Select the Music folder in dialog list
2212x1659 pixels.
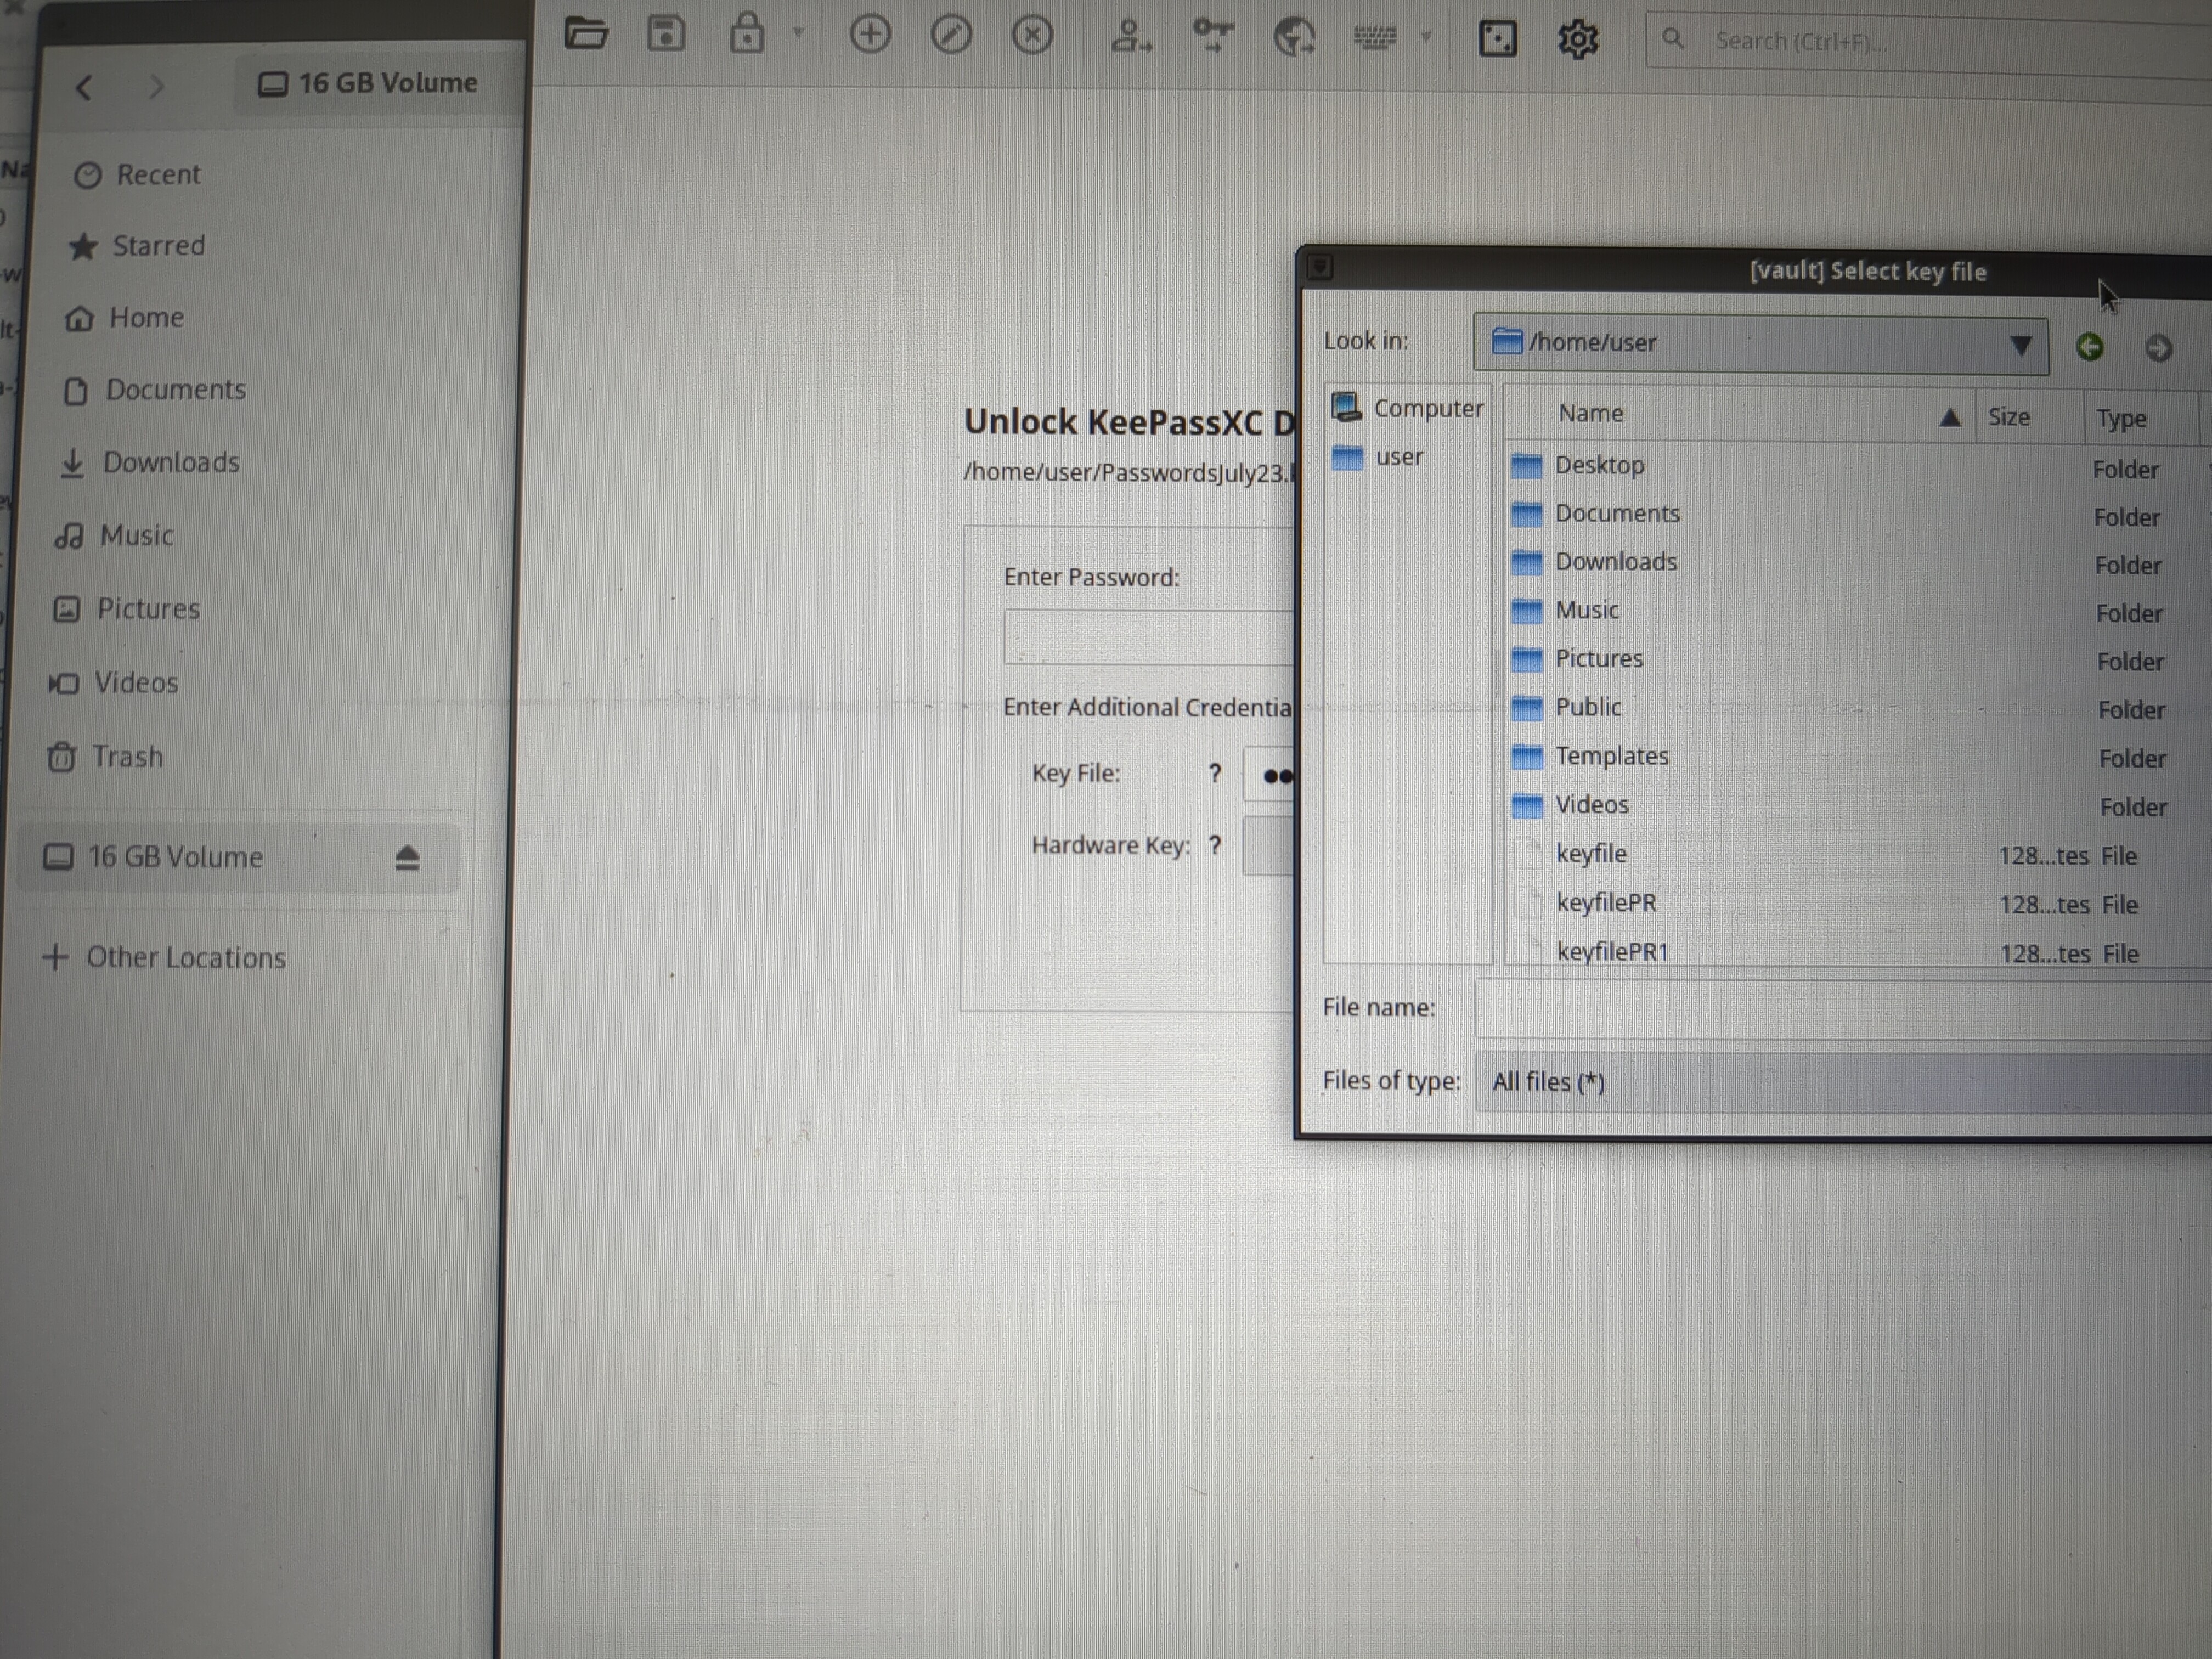(x=1858, y=611)
